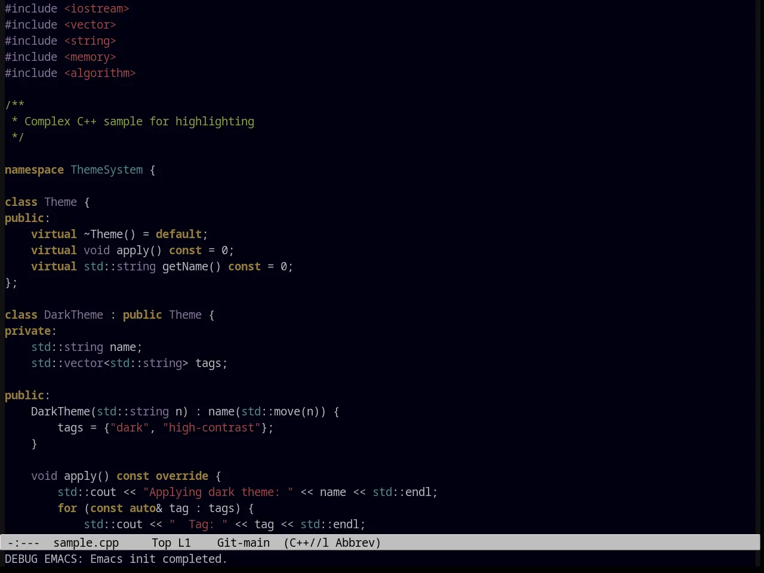Click 'void' in 'virtual void apply()' line
The image size is (764, 573).
[x=97, y=250]
